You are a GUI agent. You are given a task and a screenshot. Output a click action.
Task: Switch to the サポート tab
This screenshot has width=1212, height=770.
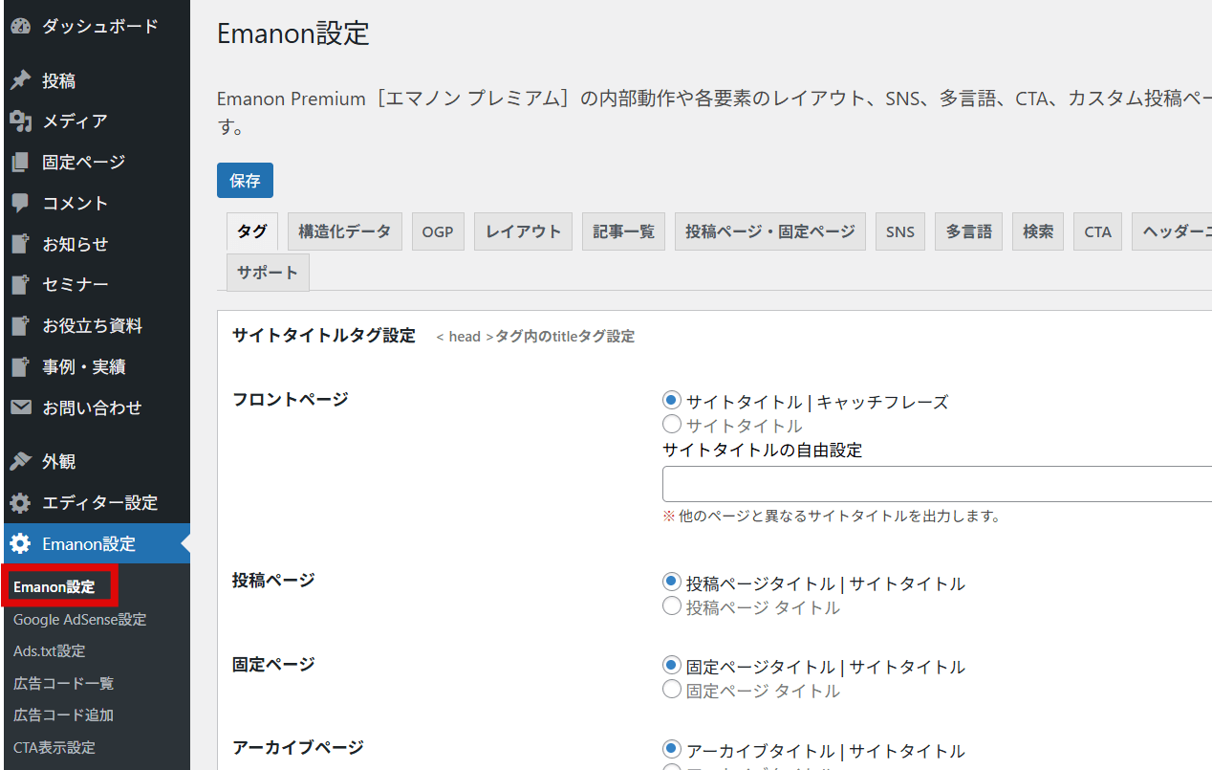click(x=268, y=273)
